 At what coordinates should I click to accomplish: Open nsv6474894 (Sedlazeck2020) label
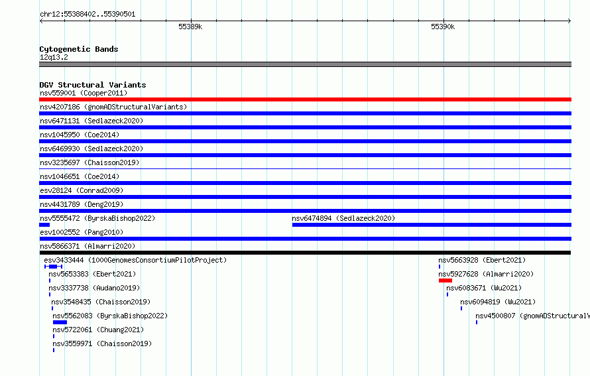pyautogui.click(x=343, y=218)
